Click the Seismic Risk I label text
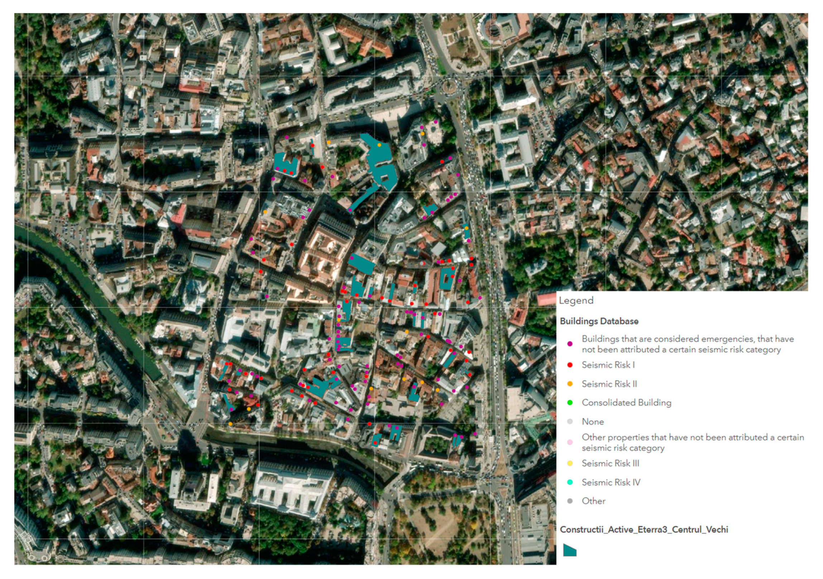Viewport: 823px width, 579px height. coord(608,365)
